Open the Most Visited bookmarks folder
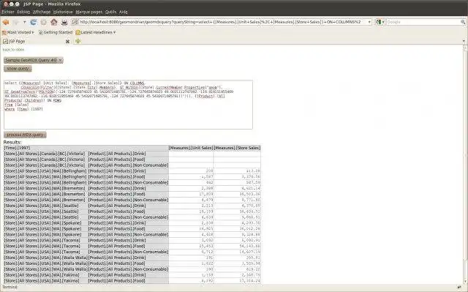The height and width of the screenshot is (292, 468). (x=18, y=32)
